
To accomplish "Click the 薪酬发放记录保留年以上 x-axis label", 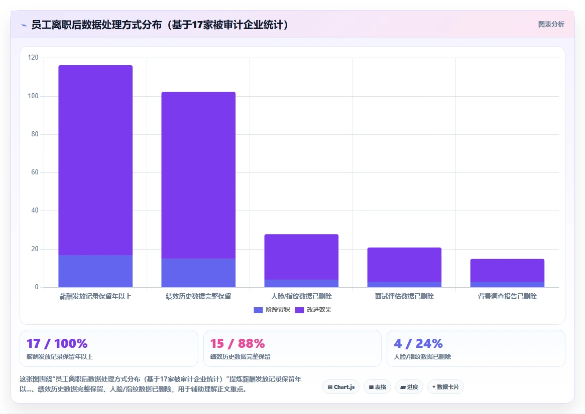I will pyautogui.click(x=95, y=296).
